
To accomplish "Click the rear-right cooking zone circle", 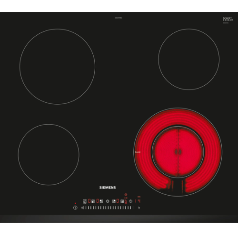I will pos(189,59).
